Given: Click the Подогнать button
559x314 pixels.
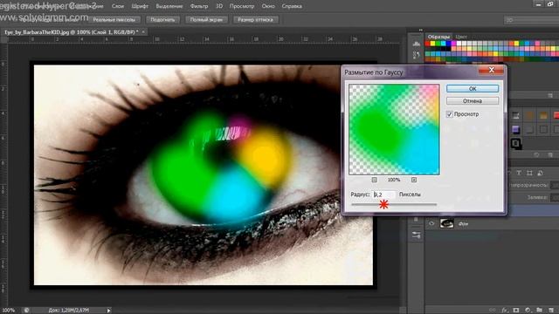Looking at the screenshot, I should coord(162,19).
